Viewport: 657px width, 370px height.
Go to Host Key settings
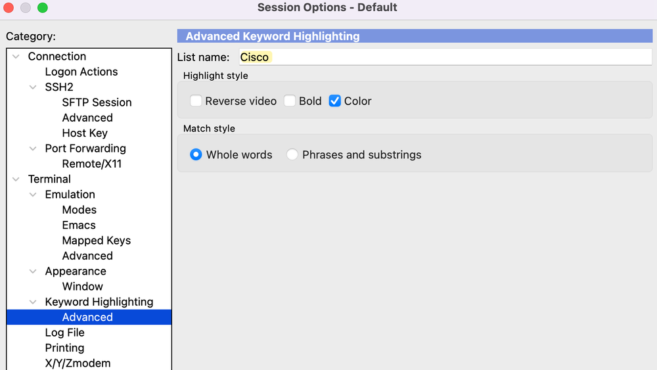[x=85, y=133]
